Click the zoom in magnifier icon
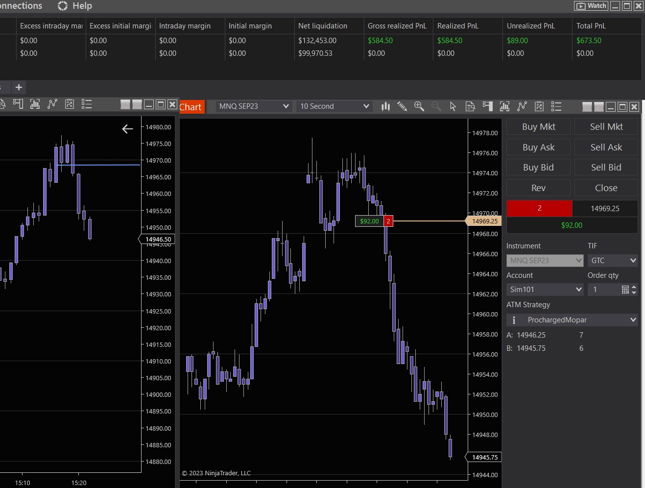The width and height of the screenshot is (645, 488). point(419,106)
